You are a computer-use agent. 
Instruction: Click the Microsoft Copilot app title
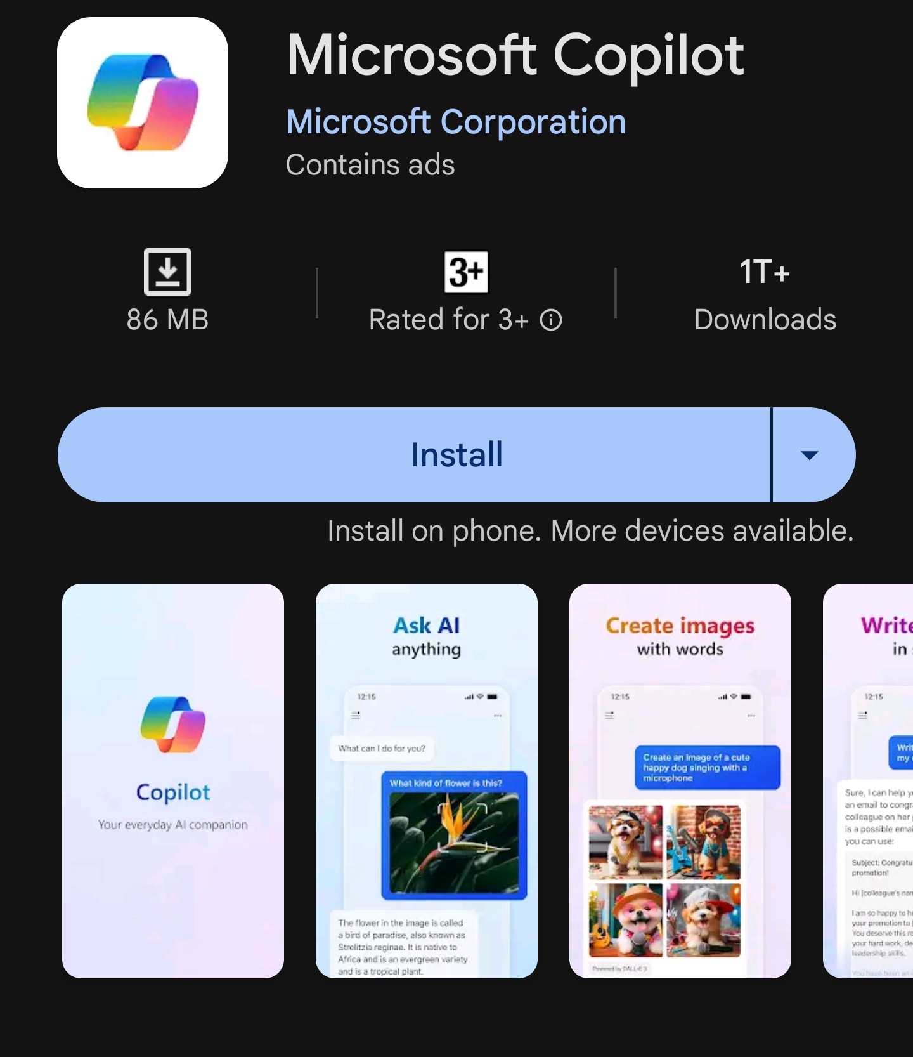[515, 56]
